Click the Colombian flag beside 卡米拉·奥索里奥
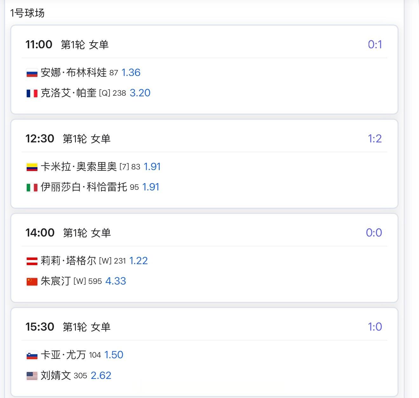Viewport: 419px width, 398px height. (x=32, y=167)
